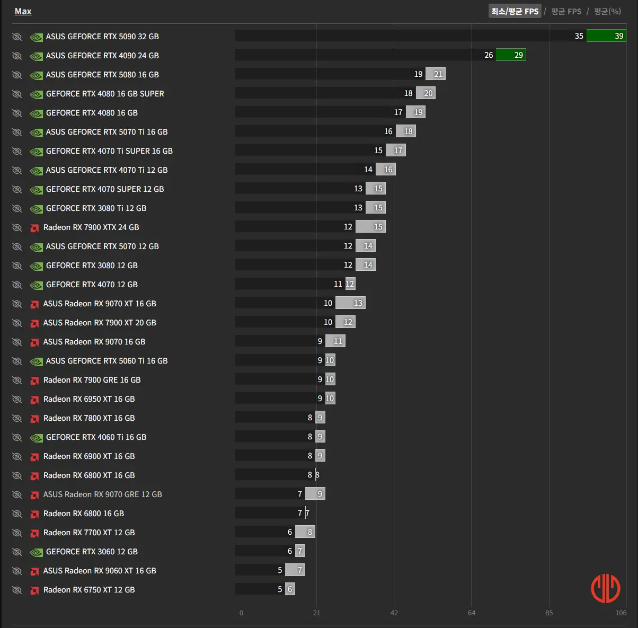The width and height of the screenshot is (638, 628).
Task: Click AMD logo beside ASUS Radeon RX 7900 XT
Action: click(x=34, y=323)
